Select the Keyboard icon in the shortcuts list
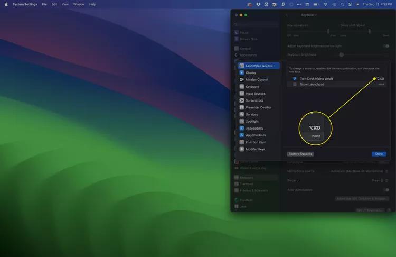Screen dimensions: 396x257 [x=242, y=87]
